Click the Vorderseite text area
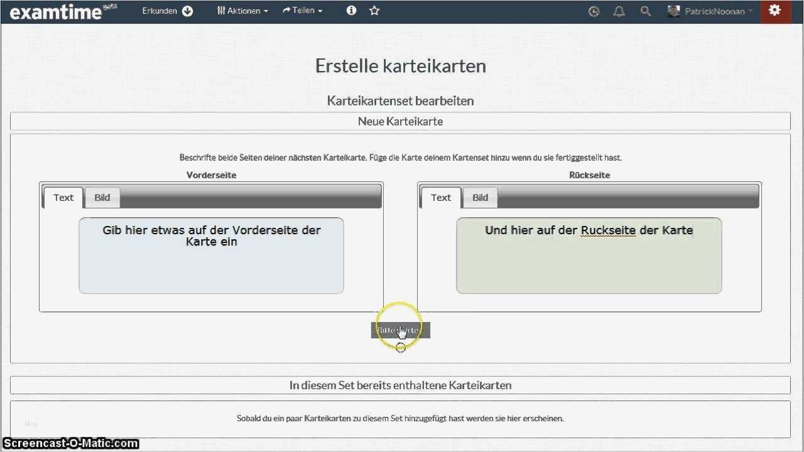This screenshot has width=804, height=452. 210,255
